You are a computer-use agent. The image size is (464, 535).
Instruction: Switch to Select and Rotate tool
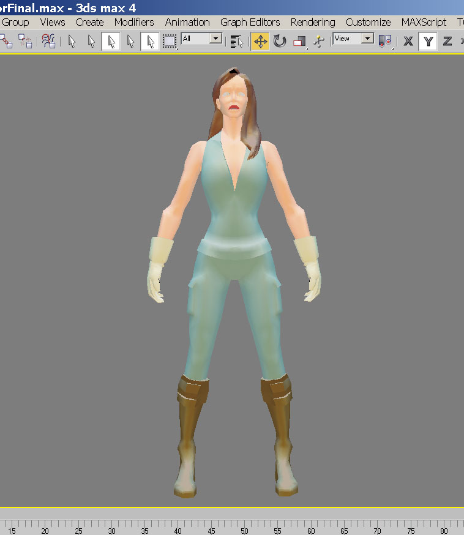pos(280,41)
